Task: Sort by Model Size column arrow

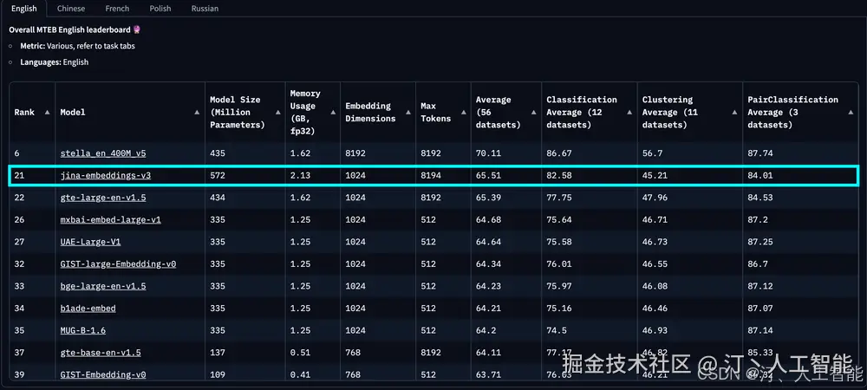Action: coord(277,112)
